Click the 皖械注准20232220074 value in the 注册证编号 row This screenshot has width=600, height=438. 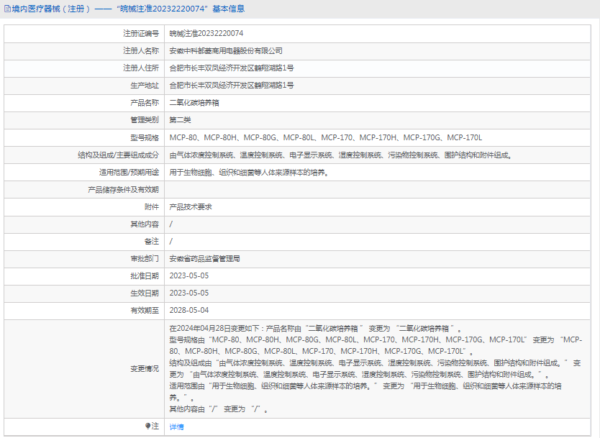(x=206, y=34)
